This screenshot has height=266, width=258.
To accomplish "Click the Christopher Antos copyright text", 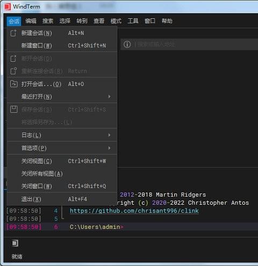I will (x=218, y=203).
